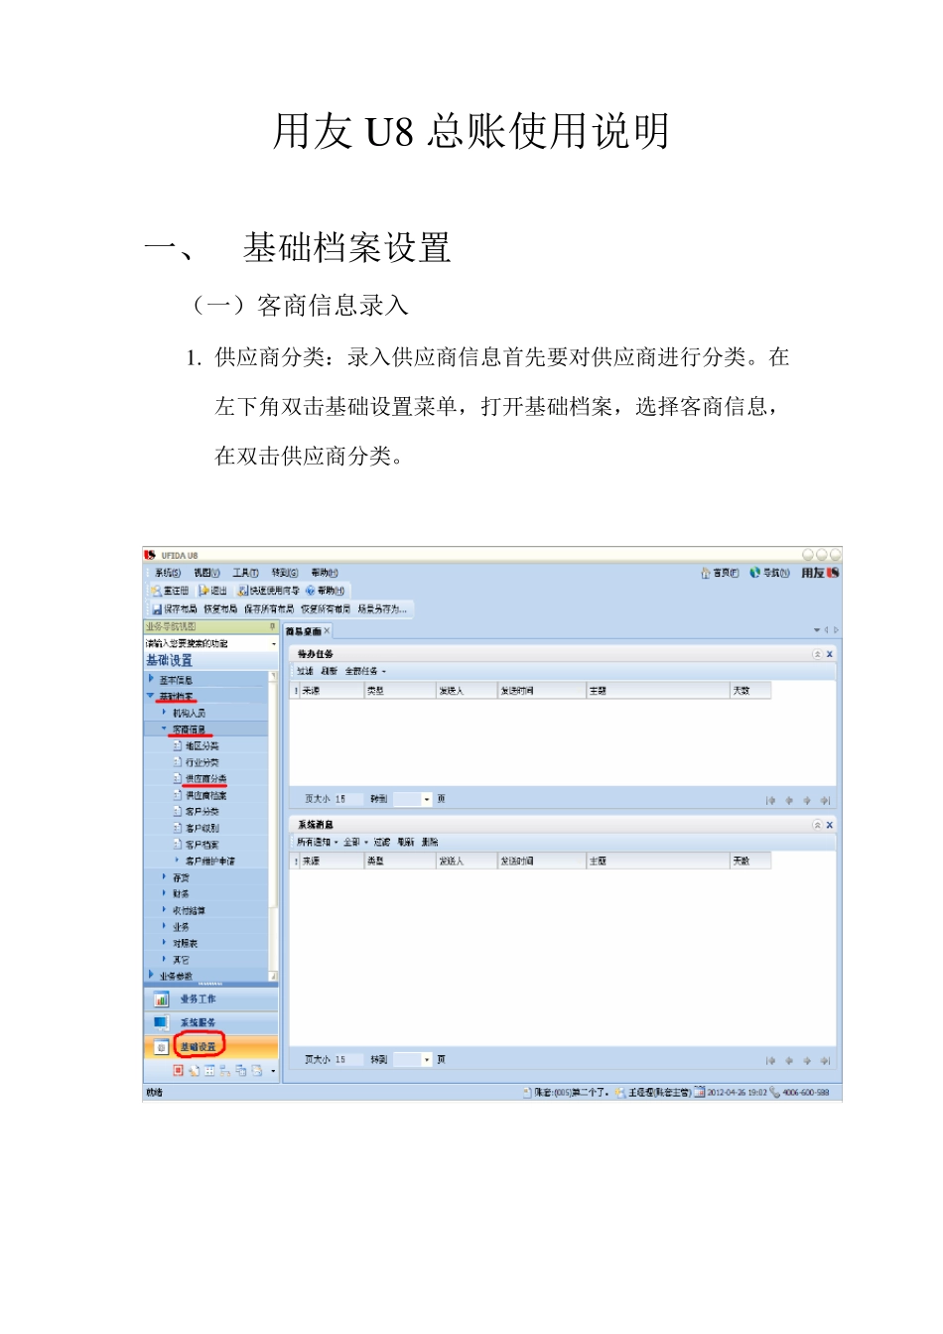
Task: Click the 导航 navigation icon at top right
Action: pyautogui.click(x=754, y=573)
